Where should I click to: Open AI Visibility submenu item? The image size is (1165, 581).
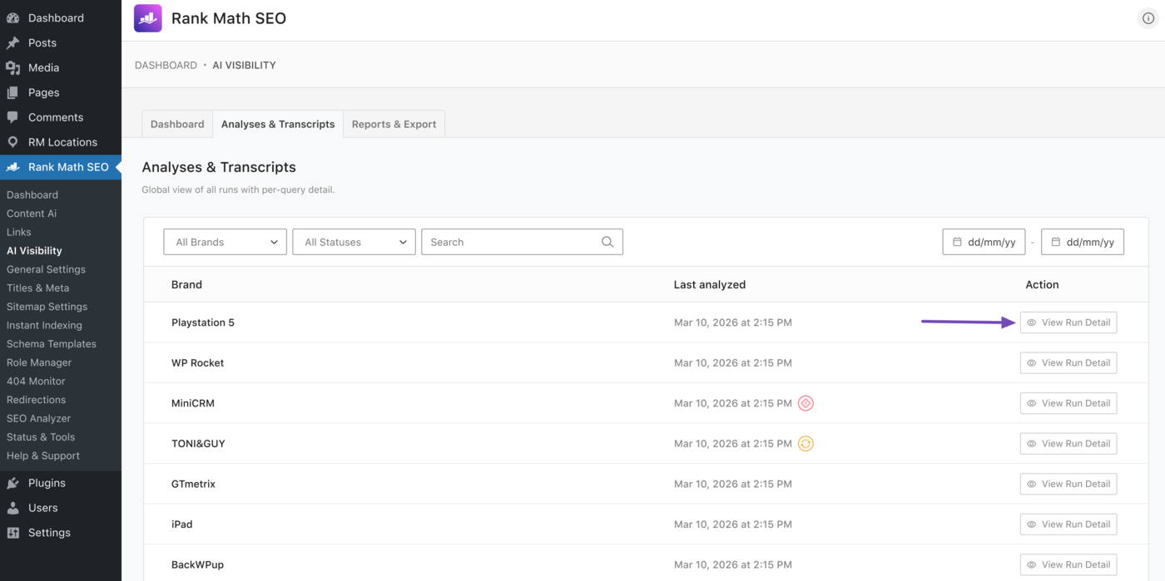pos(34,250)
